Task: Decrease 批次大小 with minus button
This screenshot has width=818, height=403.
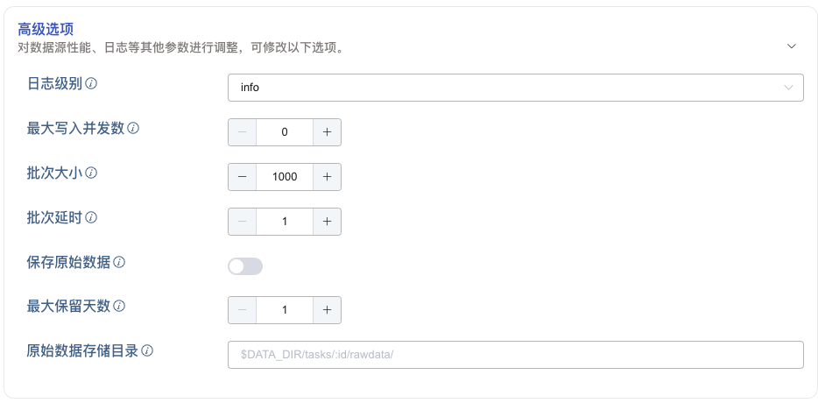Action: (242, 177)
